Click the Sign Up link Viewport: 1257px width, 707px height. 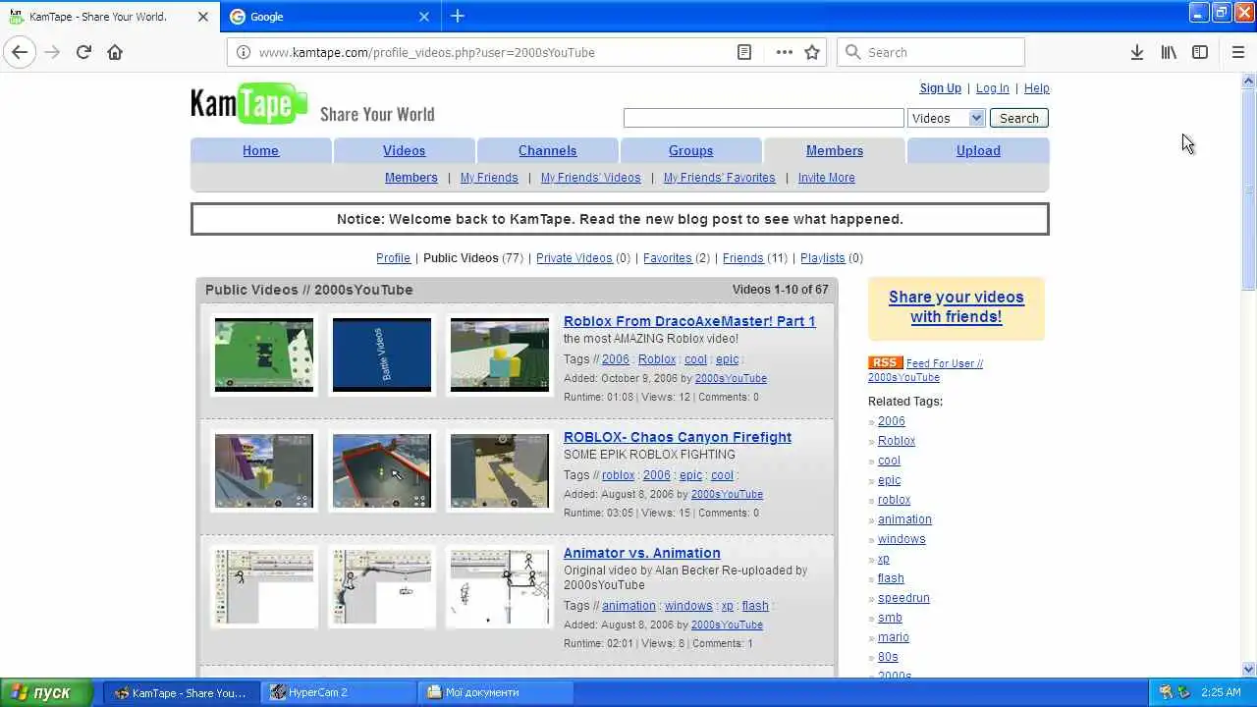click(x=940, y=88)
